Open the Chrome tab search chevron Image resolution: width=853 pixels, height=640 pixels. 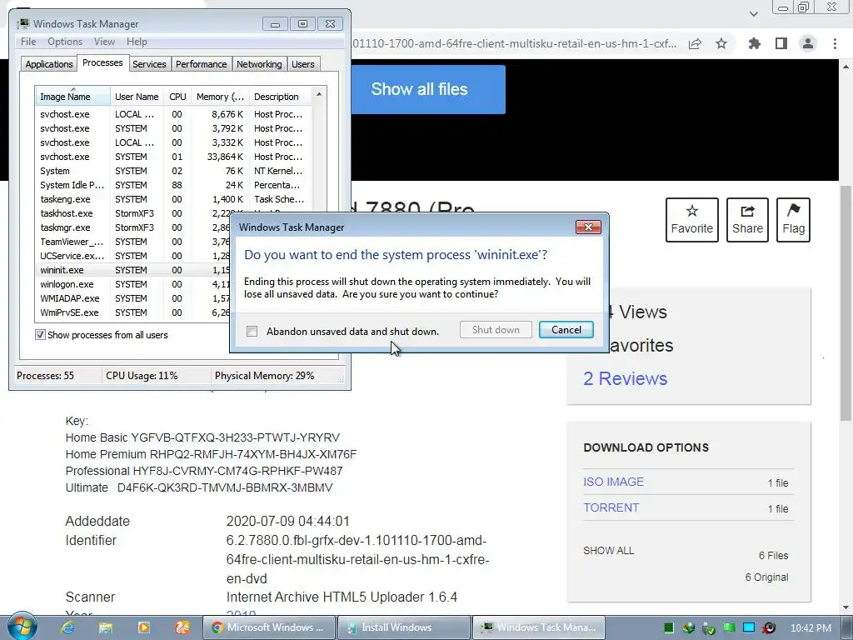click(x=753, y=13)
